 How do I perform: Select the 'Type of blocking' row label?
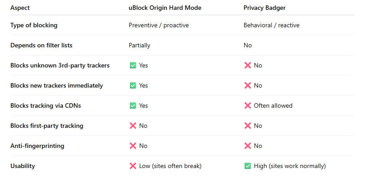pos(34,25)
